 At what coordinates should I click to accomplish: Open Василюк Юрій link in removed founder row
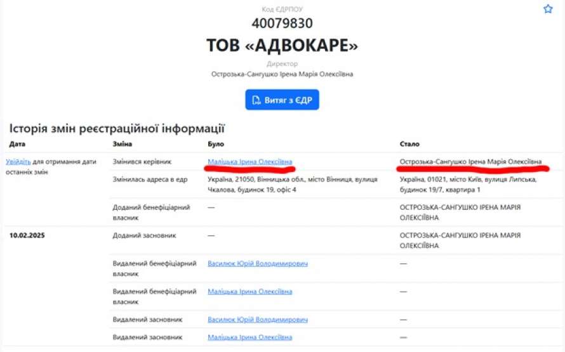tap(258, 320)
